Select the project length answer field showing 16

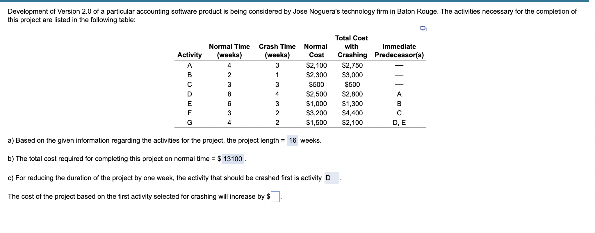293,141
